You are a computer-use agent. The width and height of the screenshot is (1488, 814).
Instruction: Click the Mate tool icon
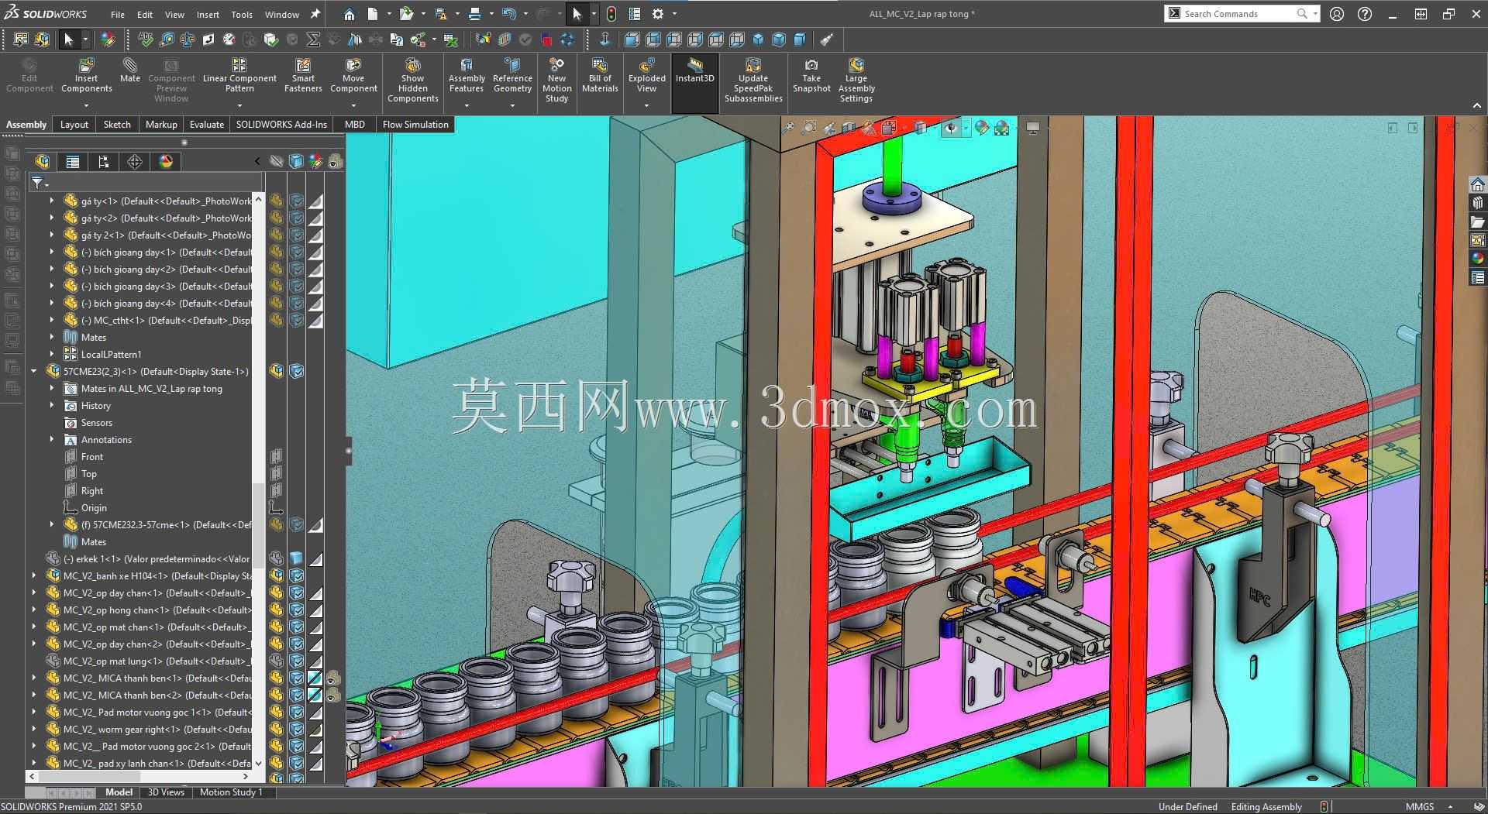130,70
